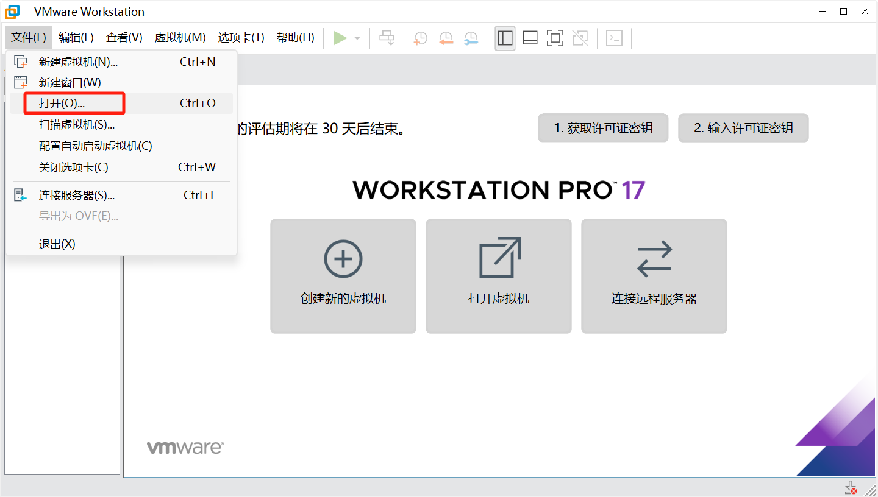Open the 查看(V) menu
878x497 pixels.
point(124,38)
